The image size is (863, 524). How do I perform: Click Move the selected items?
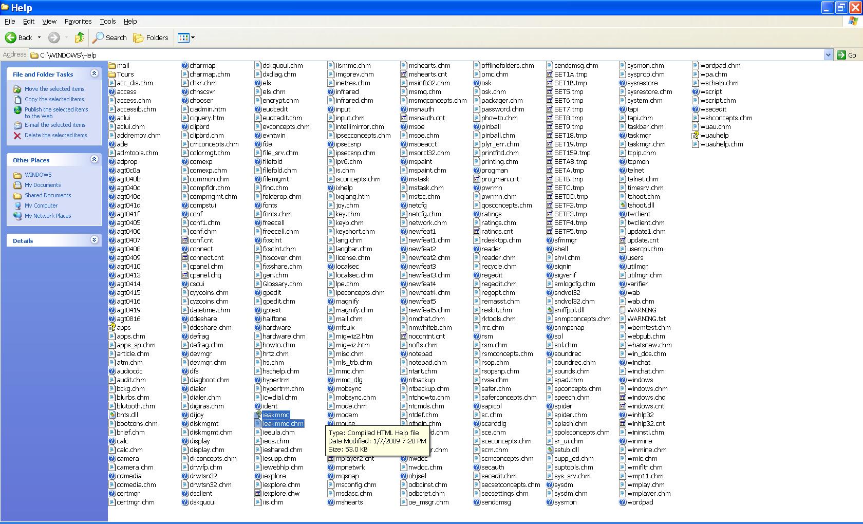coord(54,89)
